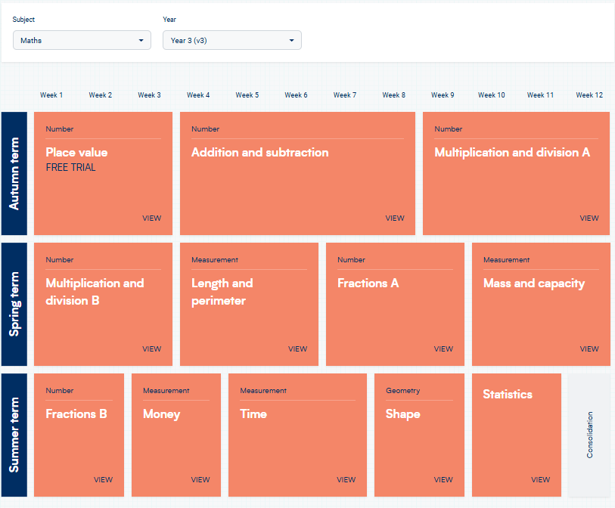Click VIEW on Mass and capacity card
615x508 pixels.
(589, 349)
